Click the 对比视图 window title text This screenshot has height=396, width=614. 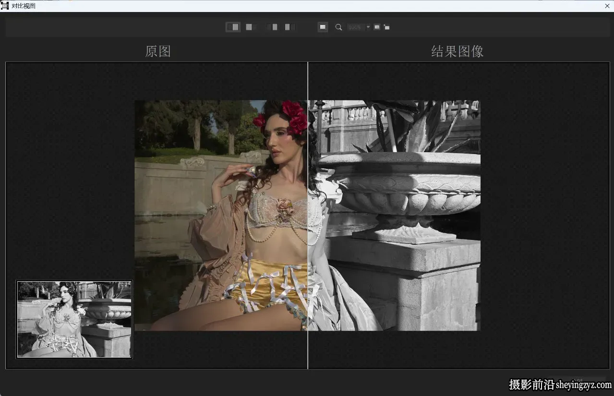click(x=24, y=6)
